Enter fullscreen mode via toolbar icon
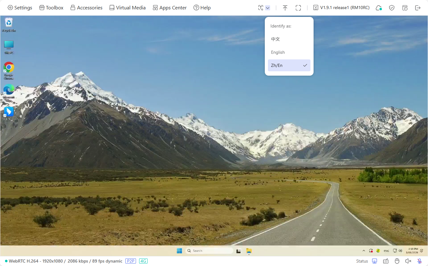Image resolution: width=428 pixels, height=266 pixels. [x=298, y=8]
